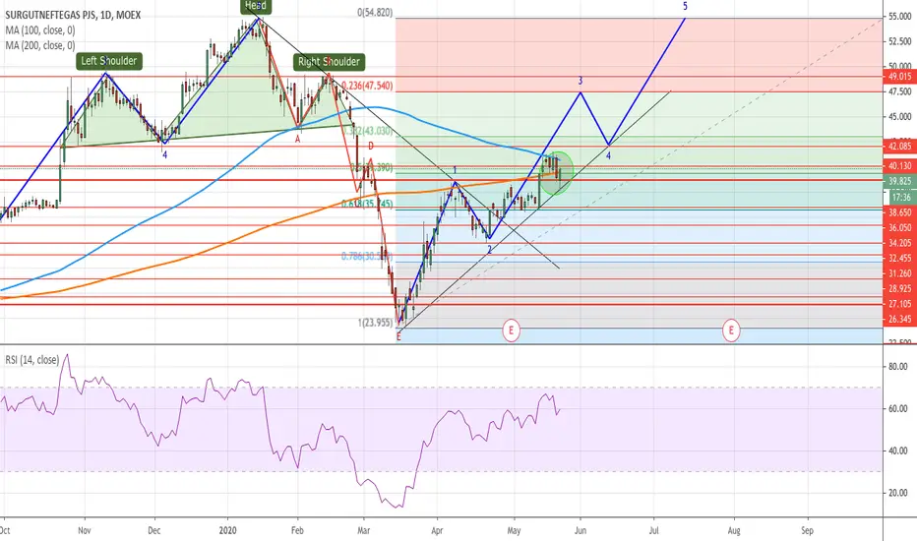Click the 26.345 price level label
Screen dimensions: 917x541
900,319
